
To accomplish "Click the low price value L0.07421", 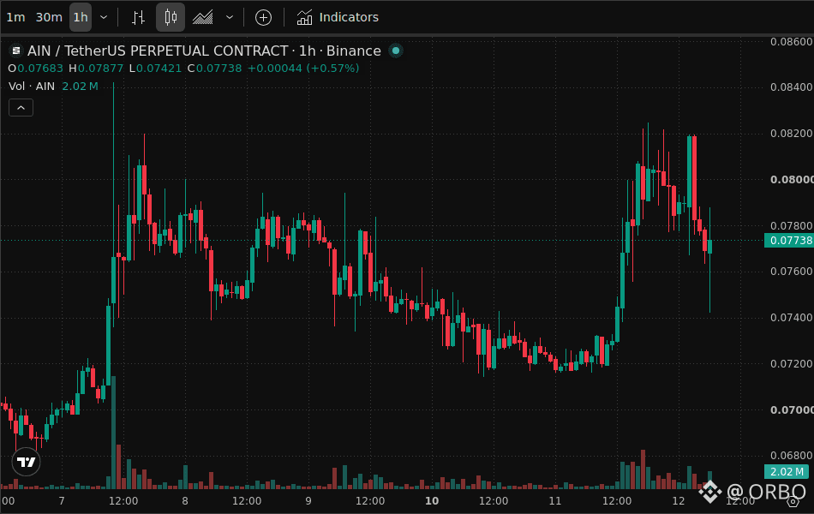I will tap(155, 68).
